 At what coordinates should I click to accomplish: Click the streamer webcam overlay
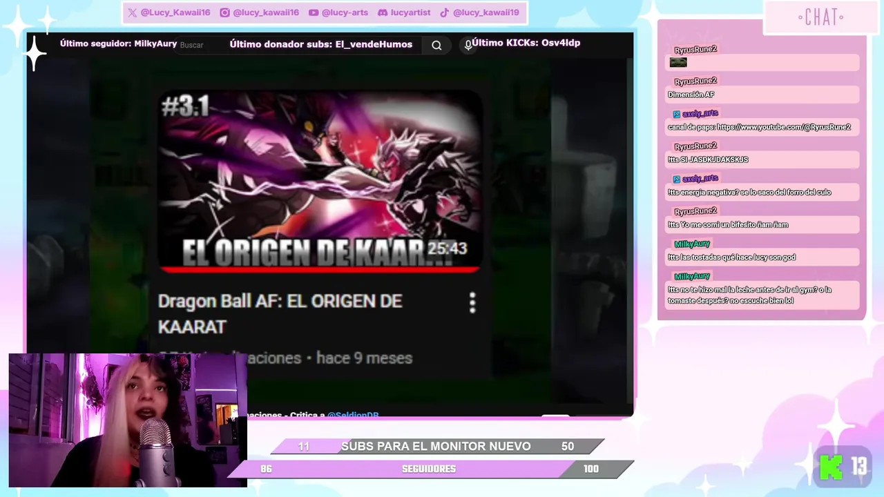pos(128,420)
